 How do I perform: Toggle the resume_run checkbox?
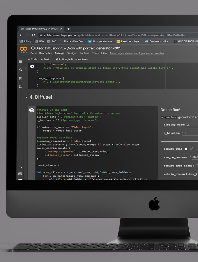[x=186, y=149]
